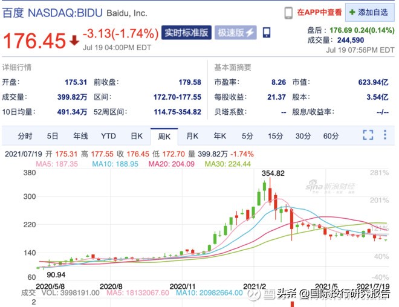Click the 成交量 value 399.82万
The image size is (399, 307).
72,97
